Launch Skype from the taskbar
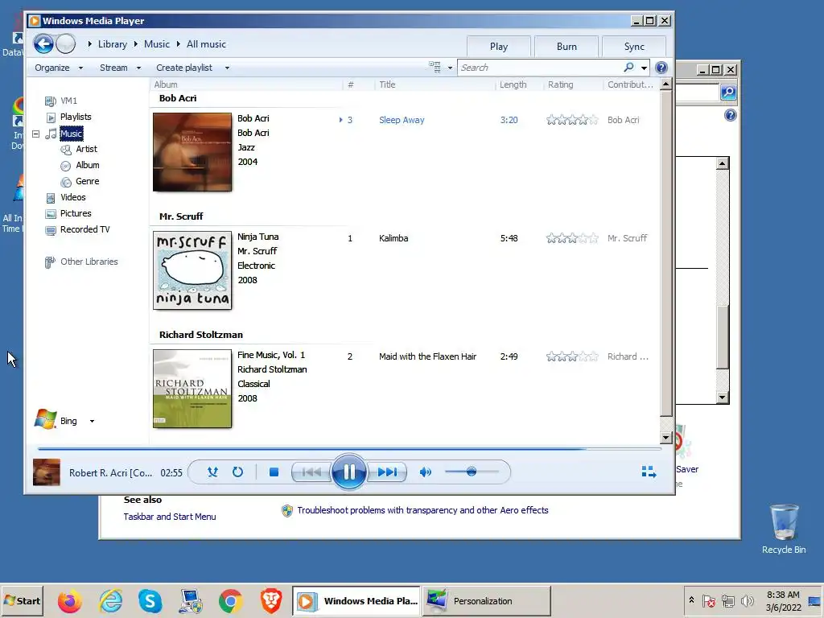This screenshot has width=824, height=618. coord(150,601)
